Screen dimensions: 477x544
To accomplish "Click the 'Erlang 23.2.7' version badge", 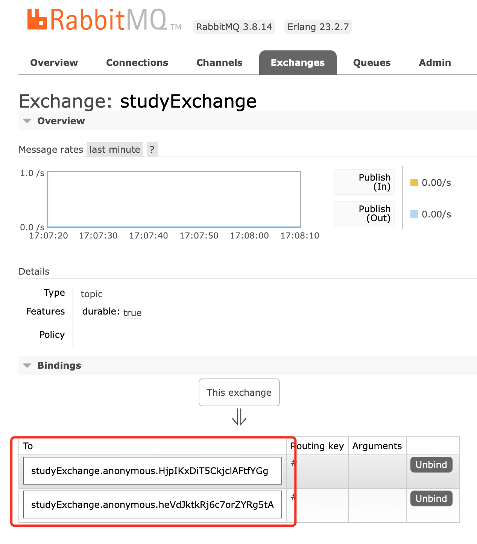I will pyautogui.click(x=318, y=27).
